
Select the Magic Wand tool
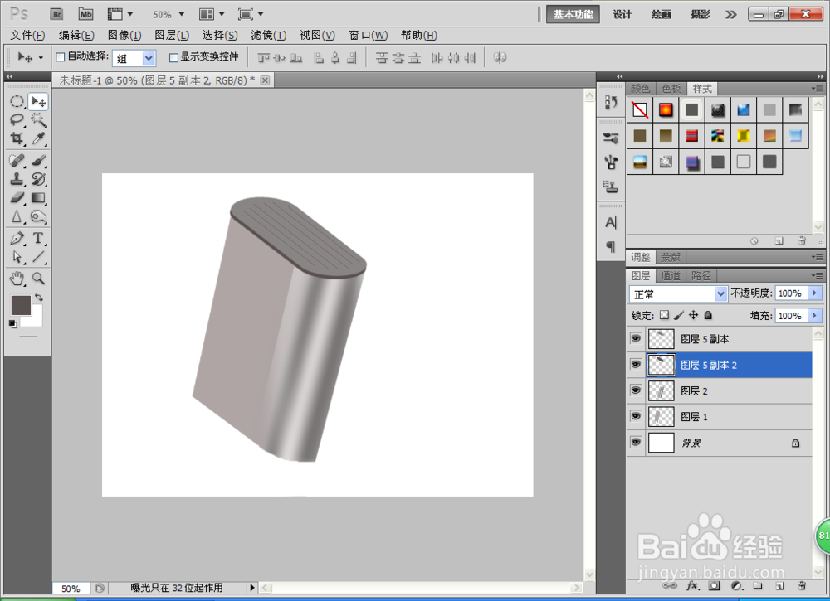click(38, 120)
